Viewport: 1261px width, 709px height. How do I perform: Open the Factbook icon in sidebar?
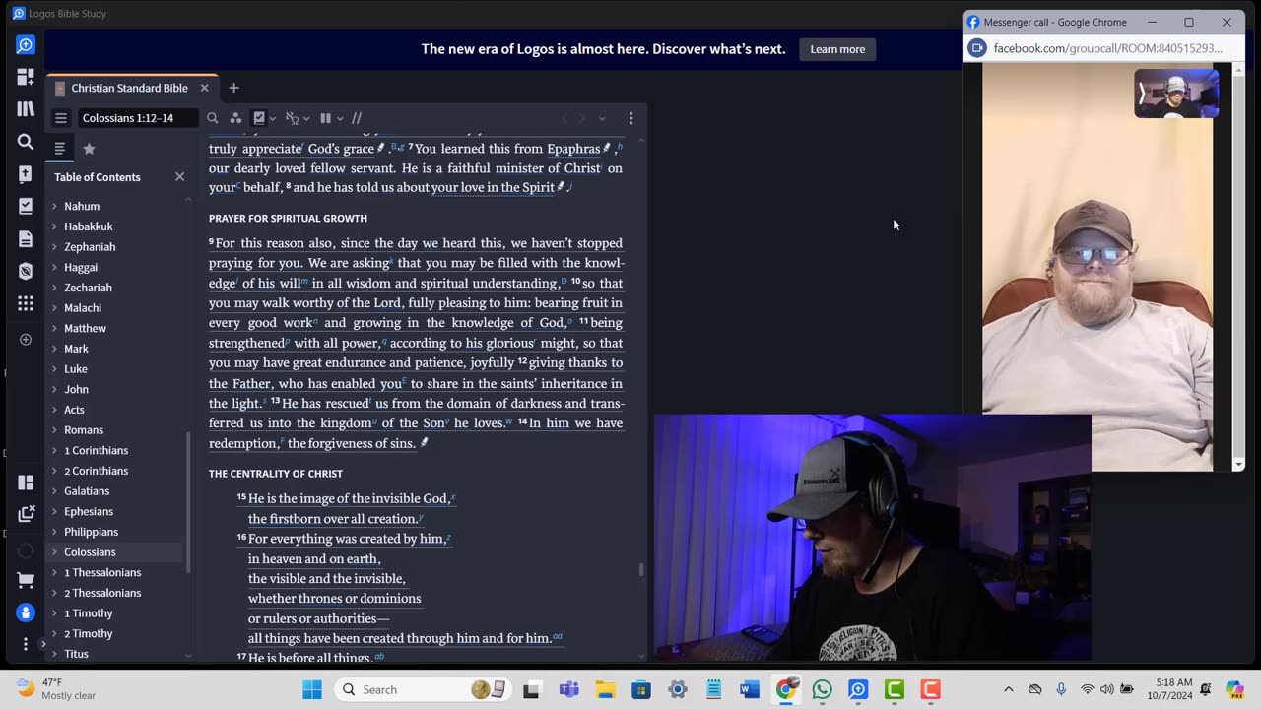pyautogui.click(x=26, y=174)
